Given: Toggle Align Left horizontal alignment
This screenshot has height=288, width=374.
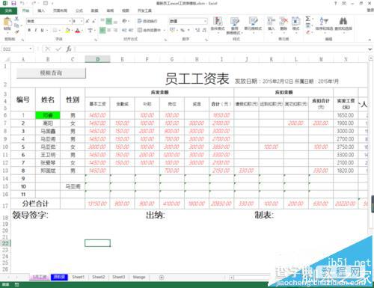Looking at the screenshot, I should tap(102, 30).
